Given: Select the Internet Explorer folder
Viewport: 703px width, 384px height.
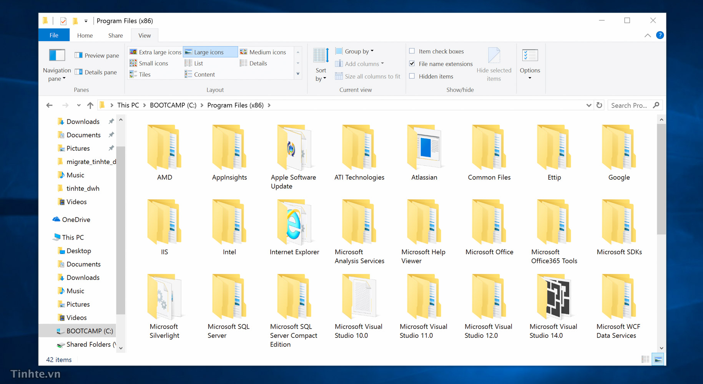Looking at the screenshot, I should [x=294, y=227].
